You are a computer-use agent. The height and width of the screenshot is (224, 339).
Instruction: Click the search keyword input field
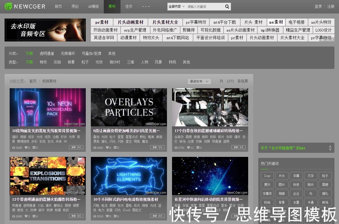205,7
